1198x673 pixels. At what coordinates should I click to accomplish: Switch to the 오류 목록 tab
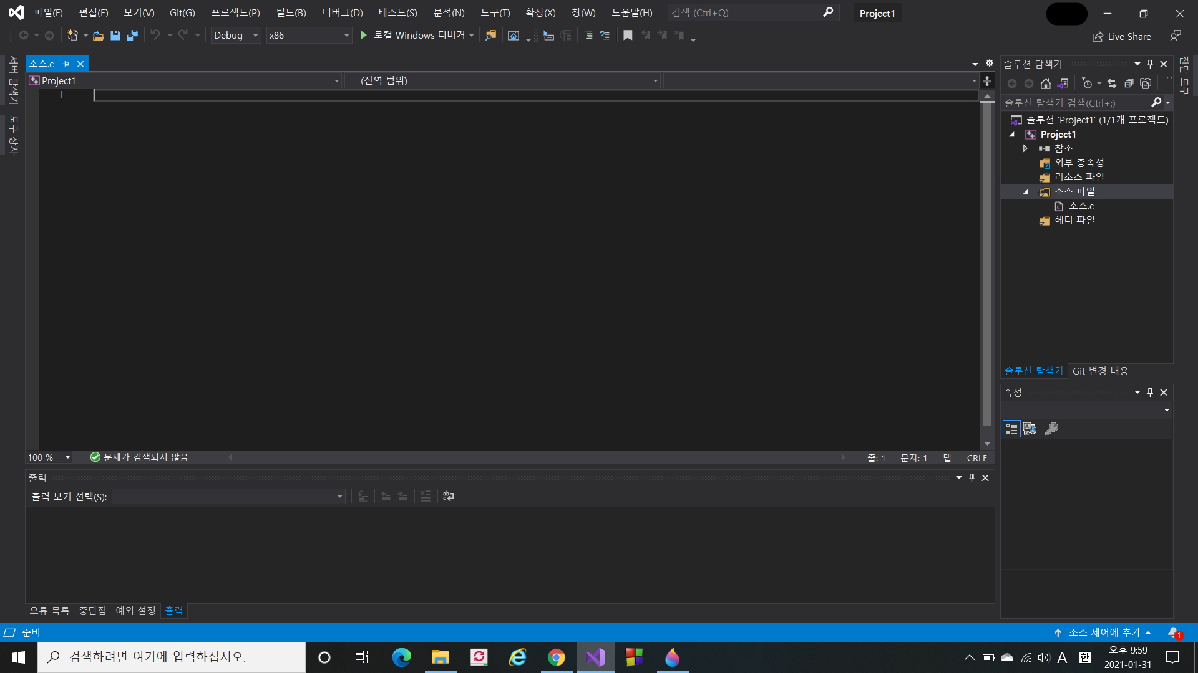coord(49,611)
